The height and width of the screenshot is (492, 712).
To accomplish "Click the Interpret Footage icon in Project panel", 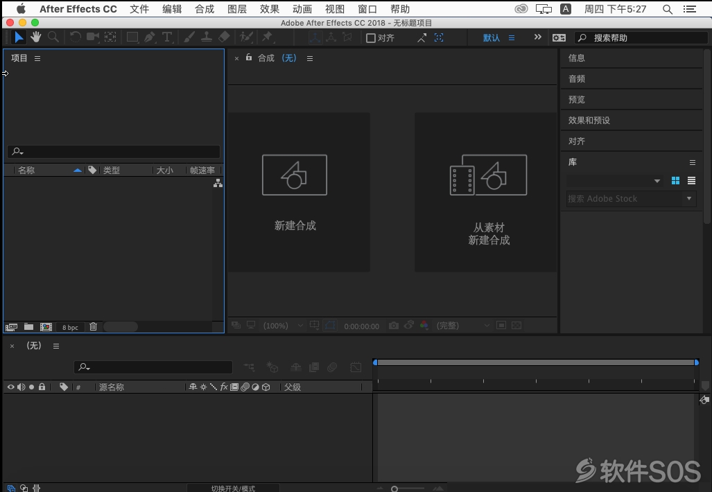I will tap(11, 327).
